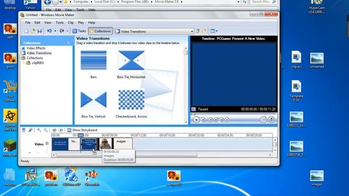This screenshot has height=196, width=349.
Task: Zoom in on the timeline
Action: 39,130
